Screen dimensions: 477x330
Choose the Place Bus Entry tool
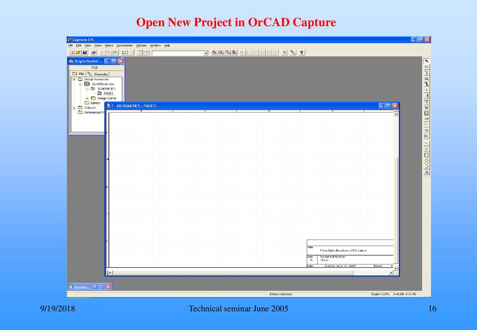(x=427, y=95)
